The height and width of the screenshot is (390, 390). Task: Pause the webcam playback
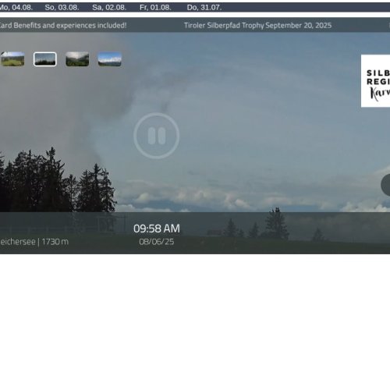pyautogui.click(x=156, y=136)
